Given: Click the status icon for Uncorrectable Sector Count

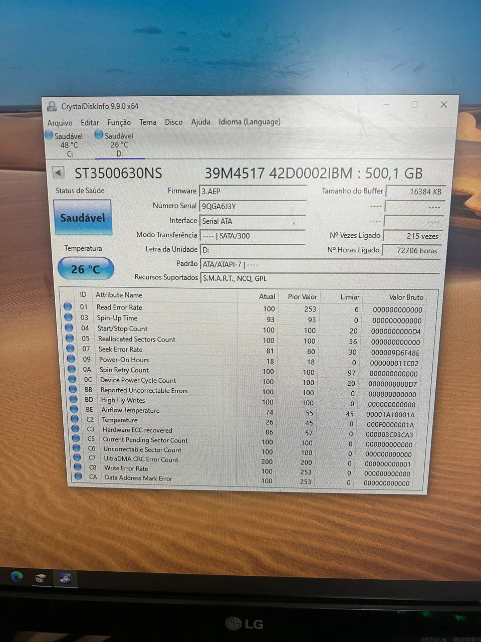Looking at the screenshot, I should tap(76, 448).
